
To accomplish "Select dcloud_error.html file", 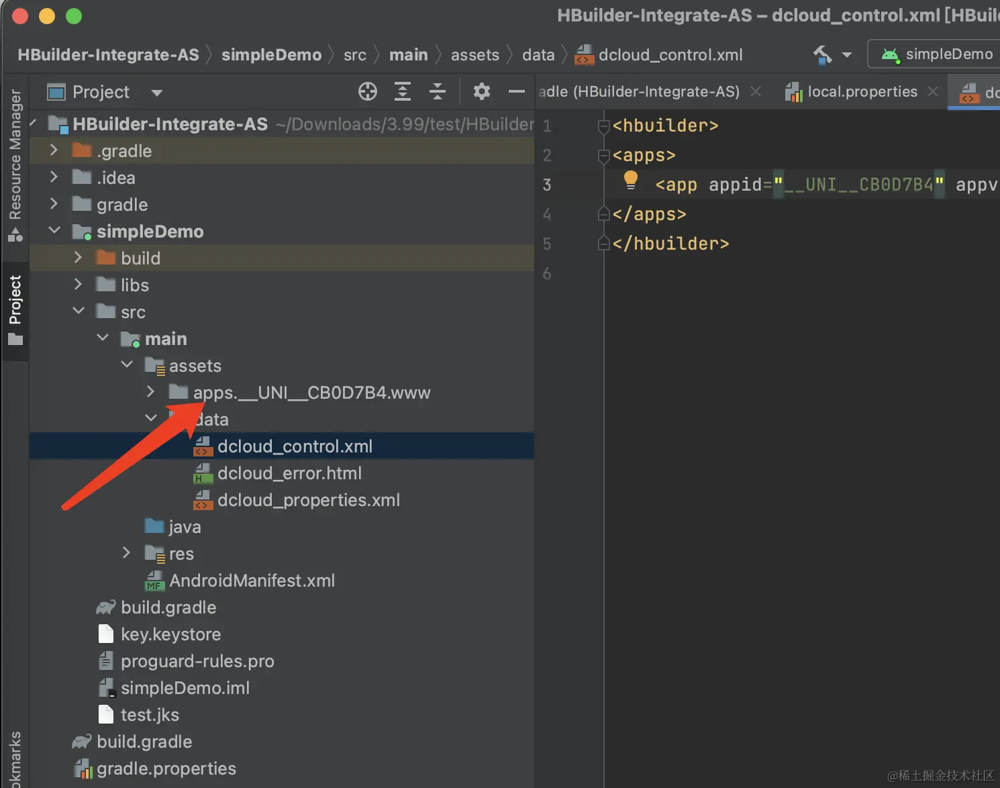I will click(x=282, y=473).
